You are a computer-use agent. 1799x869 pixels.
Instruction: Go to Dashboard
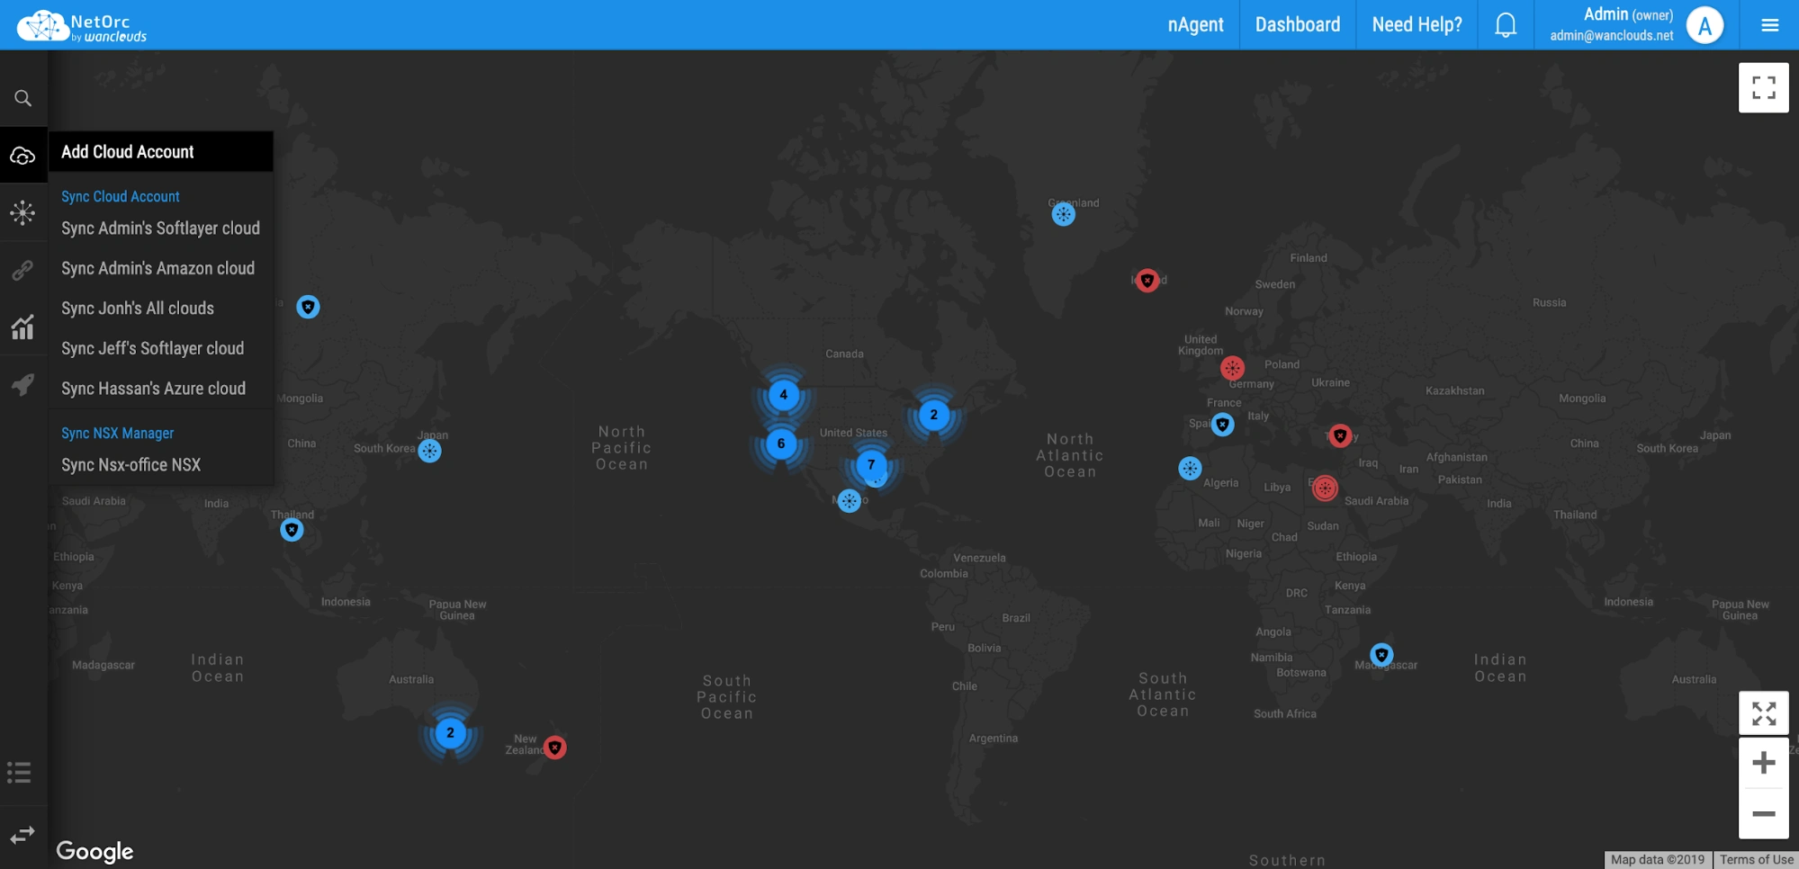1298,25
